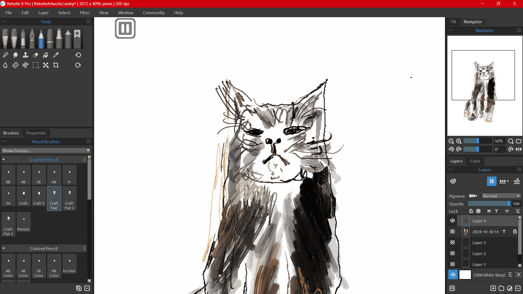Open the Filter menu
Screen dimensions: 523x294
(85, 13)
